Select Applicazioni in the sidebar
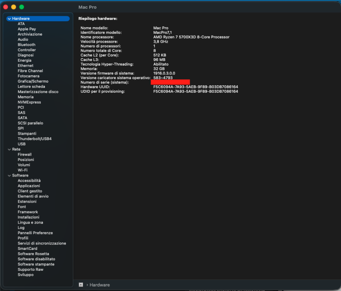Image resolution: width=341 pixels, height=291 pixels. (x=29, y=186)
